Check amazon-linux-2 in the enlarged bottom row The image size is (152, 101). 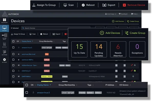point(27,93)
